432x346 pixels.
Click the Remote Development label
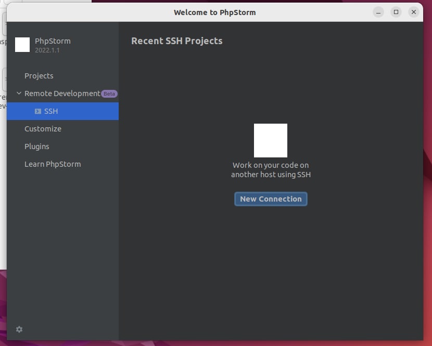click(x=62, y=94)
